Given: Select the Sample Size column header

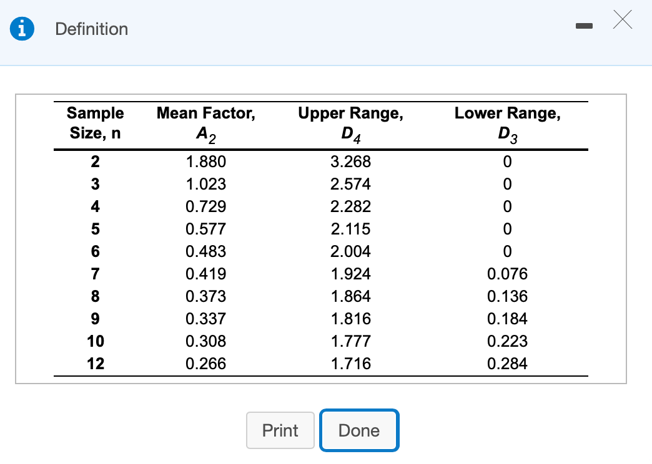Looking at the screenshot, I should 95,123.
